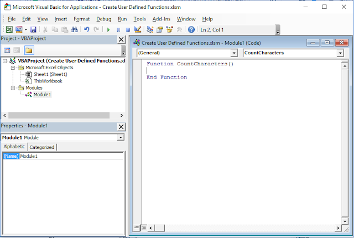Open the Add-Ins menu
The image size is (354, 238).
(161, 19)
